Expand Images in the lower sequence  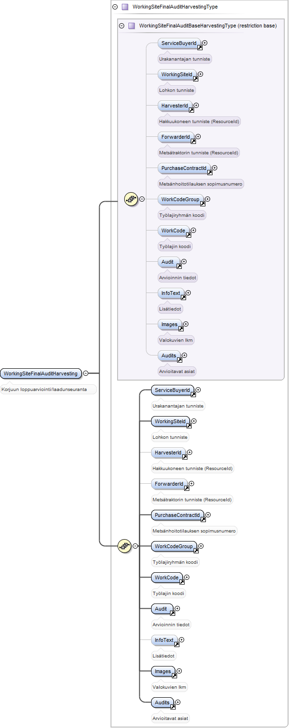point(179,671)
